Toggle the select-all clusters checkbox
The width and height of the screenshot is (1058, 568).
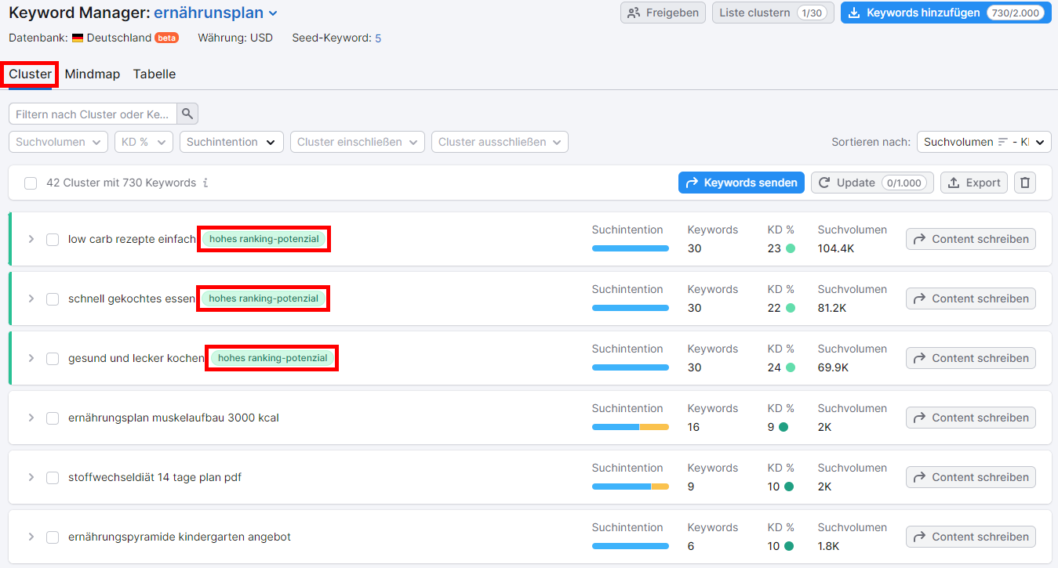click(31, 183)
